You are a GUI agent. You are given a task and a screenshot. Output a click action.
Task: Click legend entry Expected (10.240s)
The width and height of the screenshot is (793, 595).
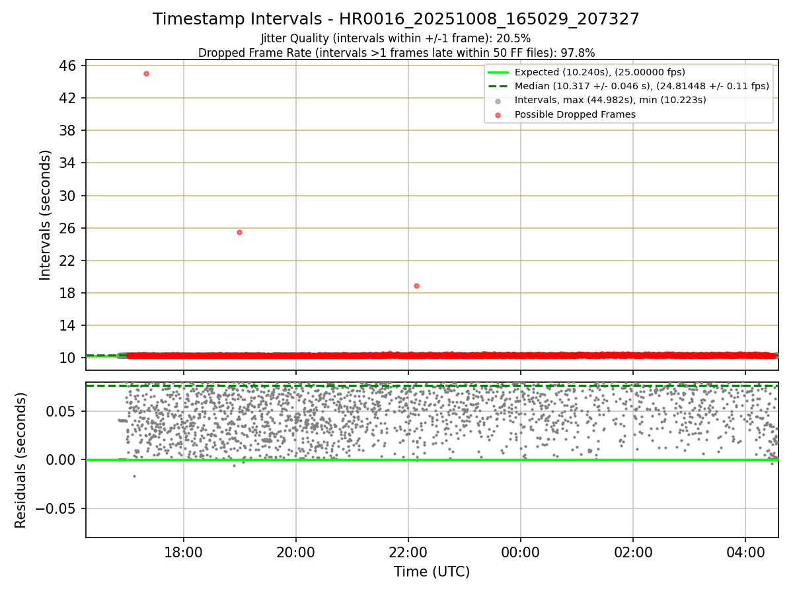[x=586, y=72]
